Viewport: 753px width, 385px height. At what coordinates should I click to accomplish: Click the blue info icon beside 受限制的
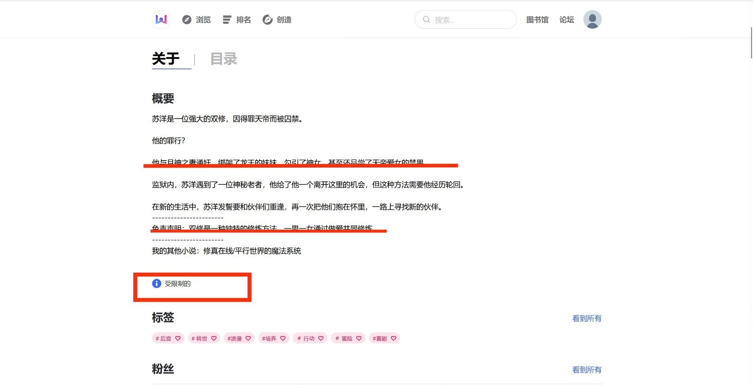(x=156, y=283)
